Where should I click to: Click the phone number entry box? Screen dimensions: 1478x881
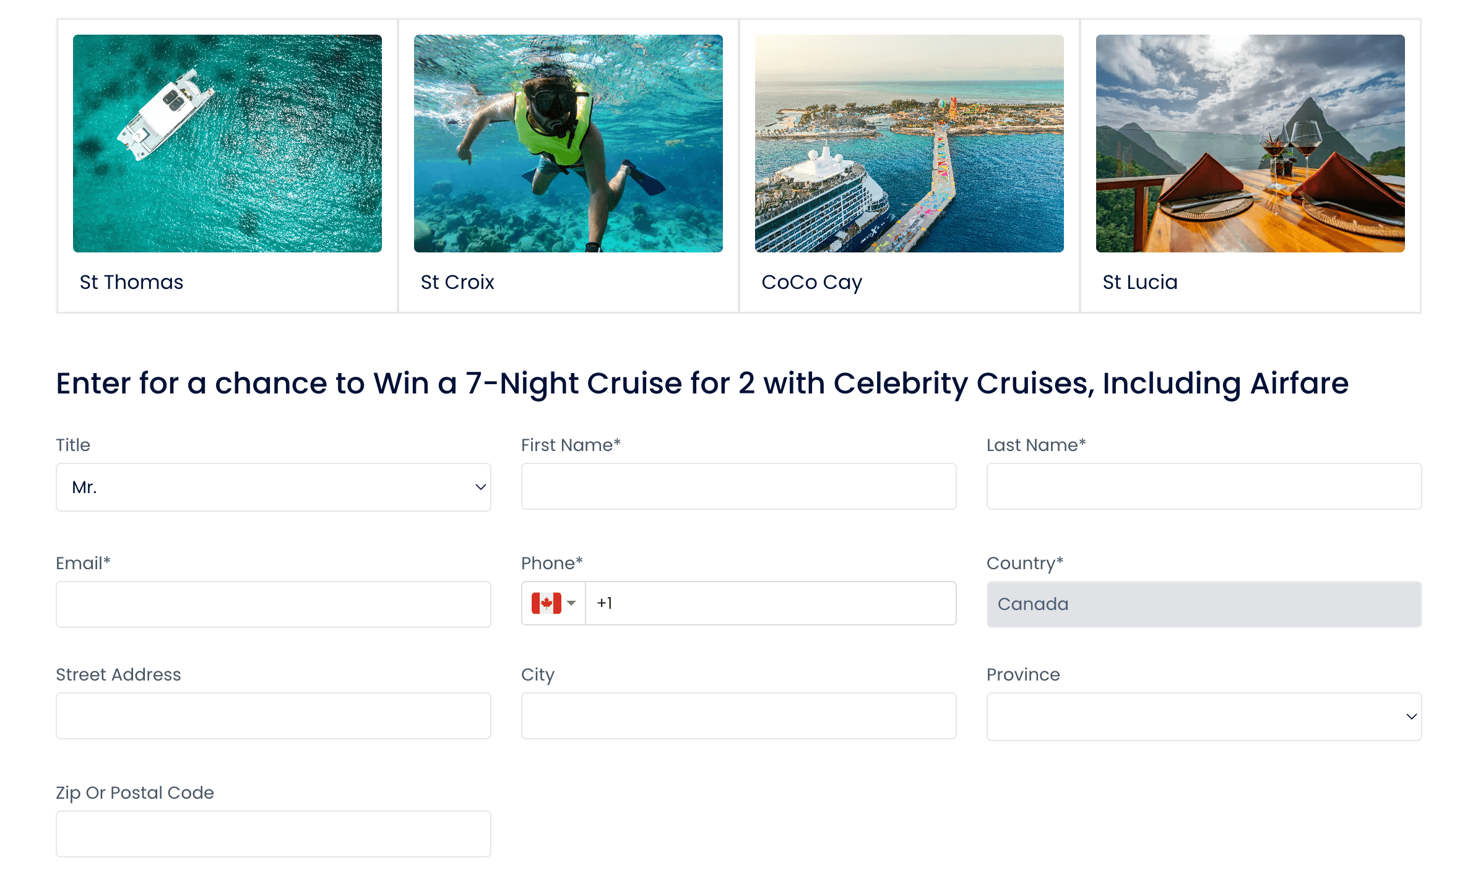pos(771,603)
